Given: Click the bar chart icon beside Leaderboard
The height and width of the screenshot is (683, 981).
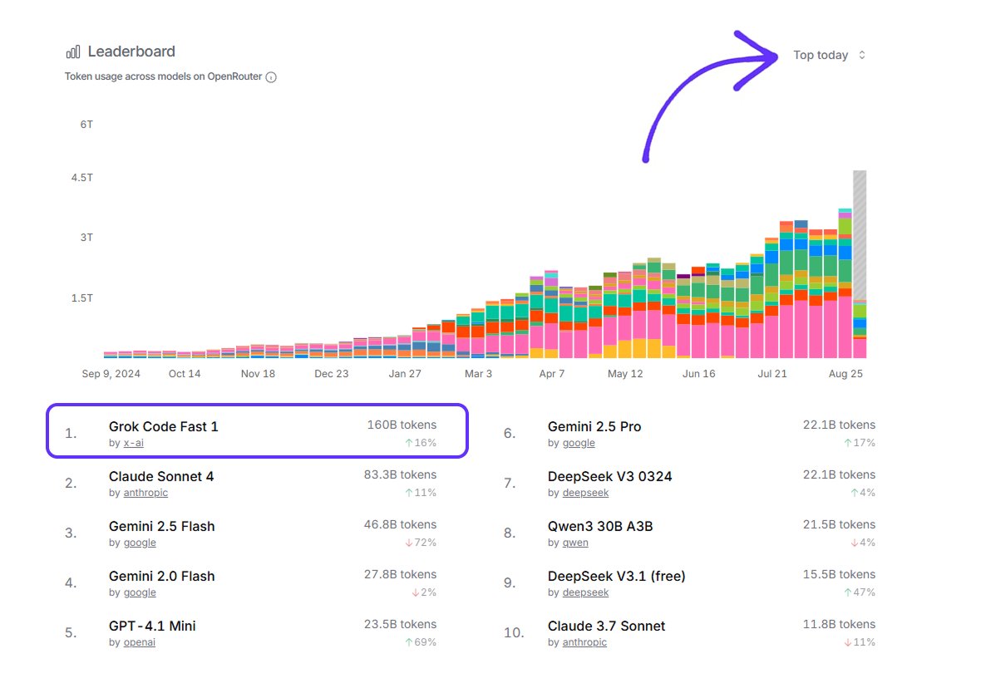Looking at the screenshot, I should [73, 52].
